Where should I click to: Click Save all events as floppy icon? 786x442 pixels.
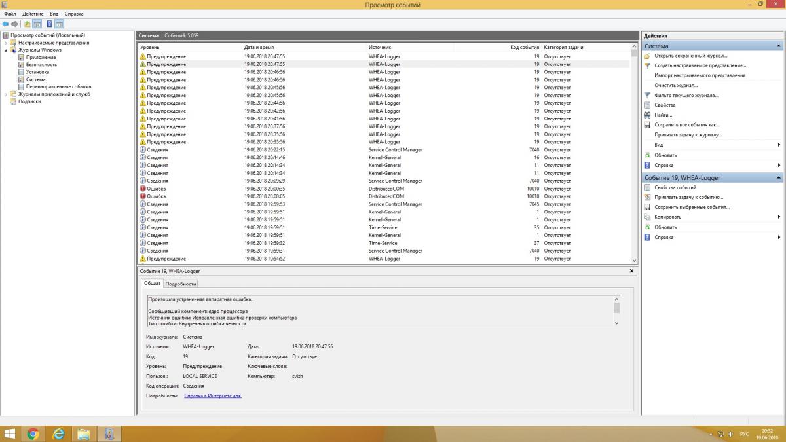(647, 125)
